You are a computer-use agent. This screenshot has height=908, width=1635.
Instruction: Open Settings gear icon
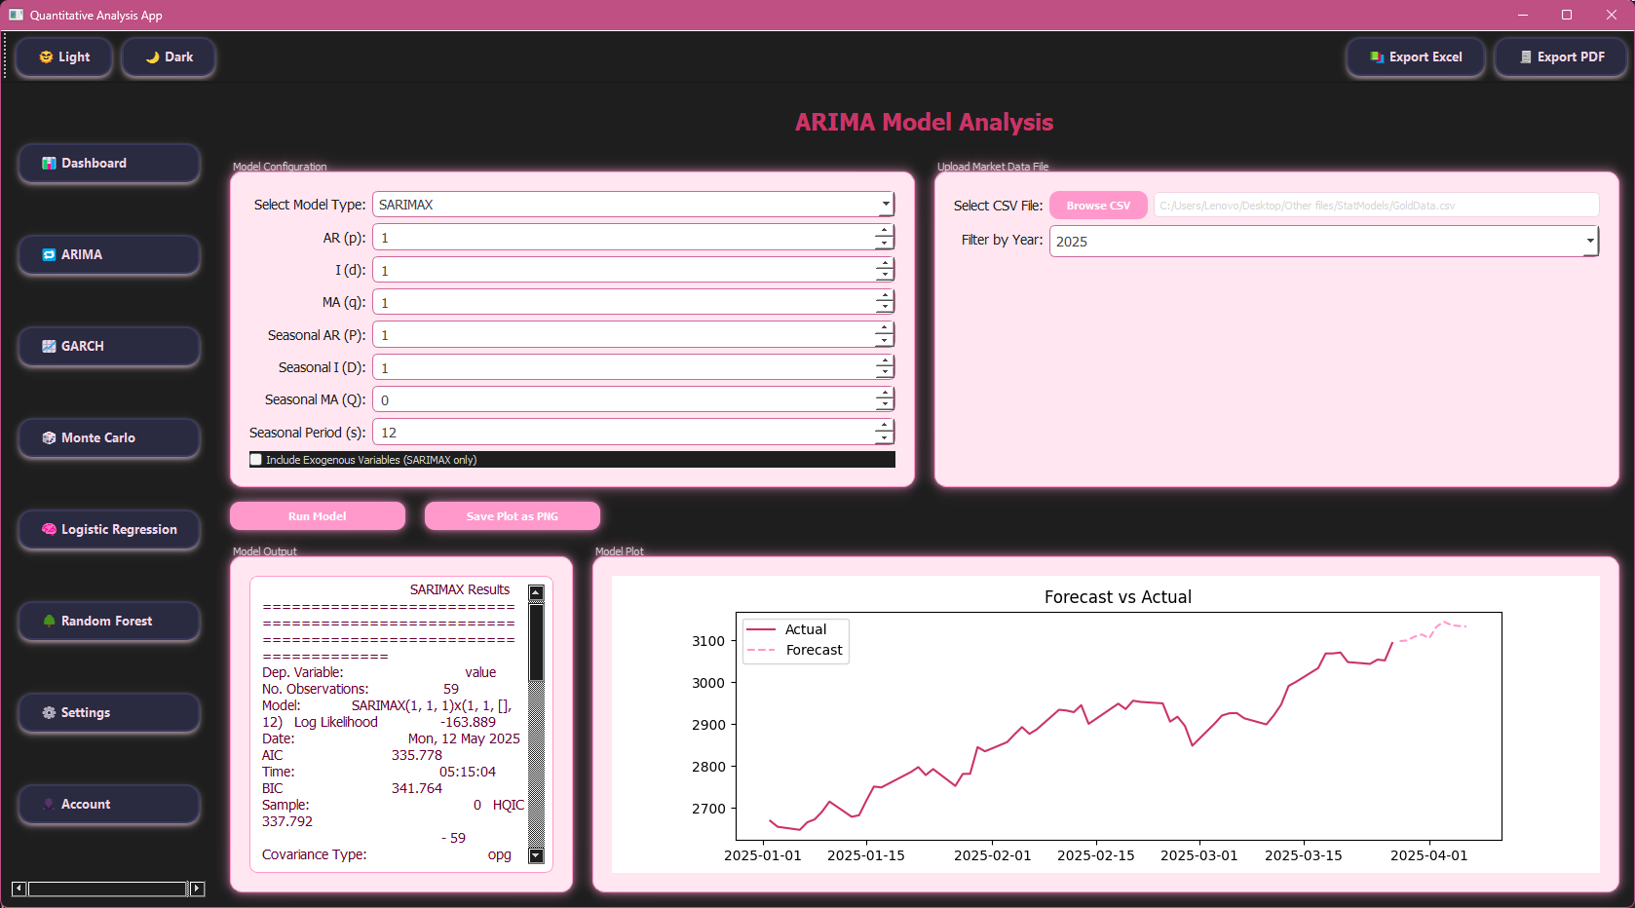click(x=49, y=713)
